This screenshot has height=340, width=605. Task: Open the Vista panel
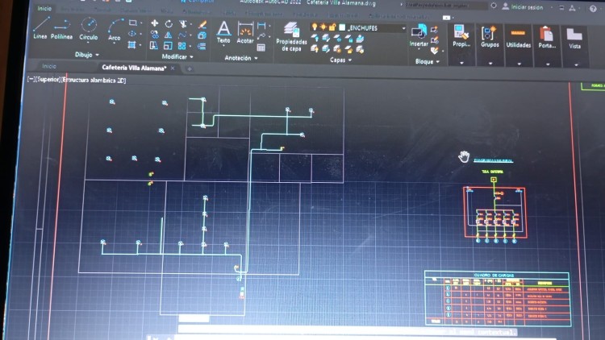coord(574,39)
